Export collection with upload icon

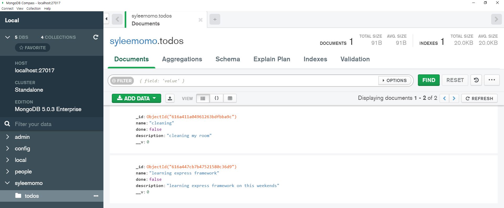pyautogui.click(x=170, y=98)
